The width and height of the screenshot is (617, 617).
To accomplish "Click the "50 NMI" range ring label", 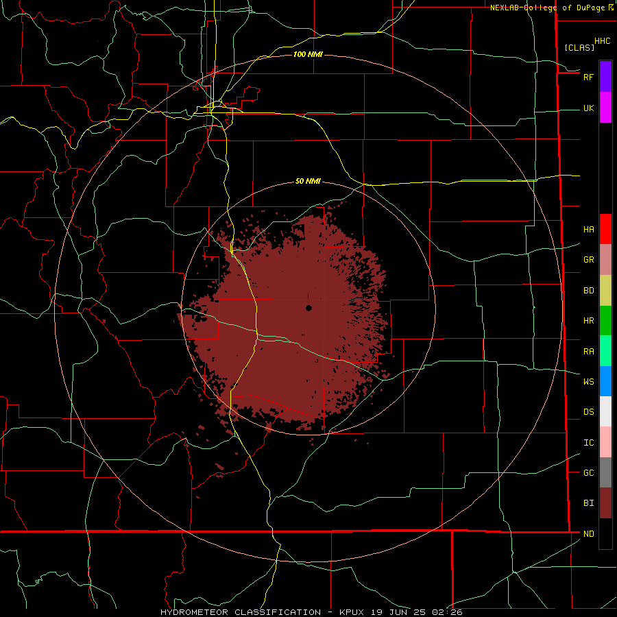I will point(308,181).
